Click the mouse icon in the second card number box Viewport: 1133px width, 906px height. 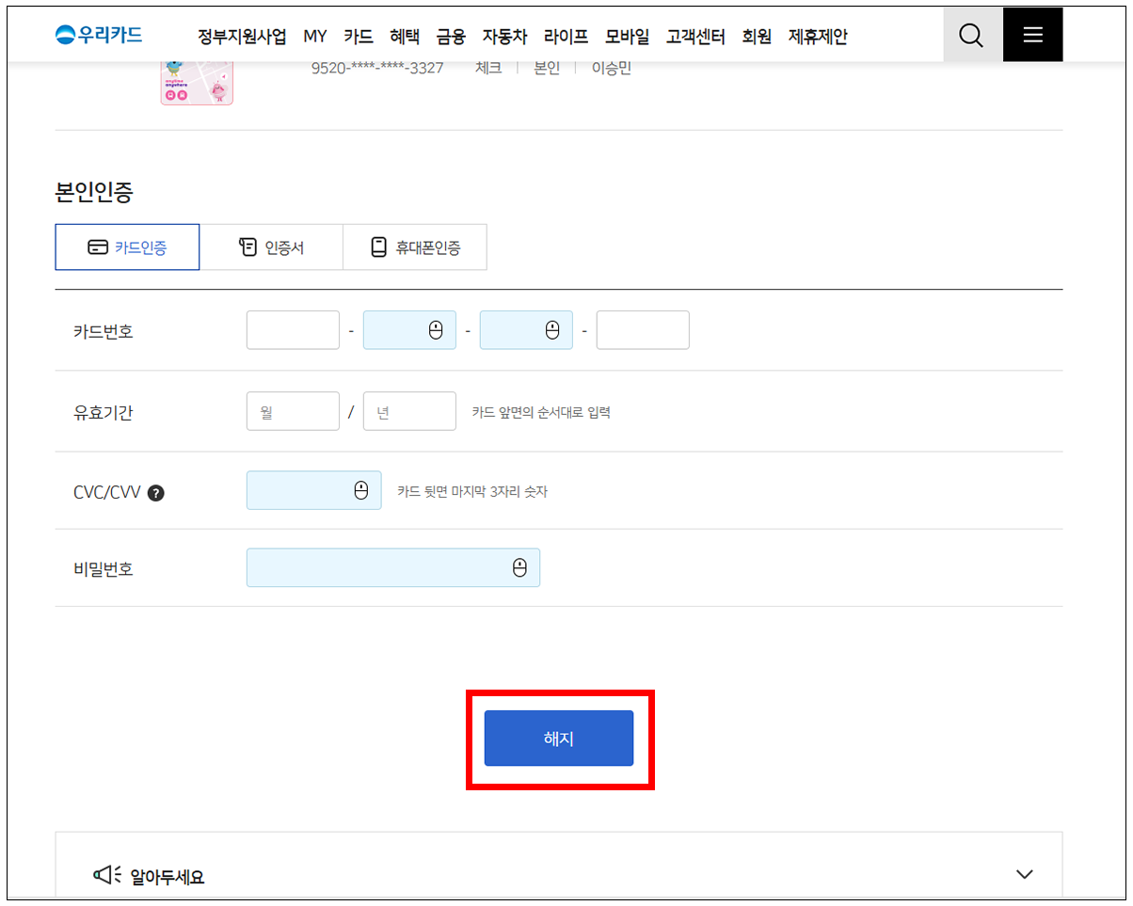pyautogui.click(x=435, y=330)
